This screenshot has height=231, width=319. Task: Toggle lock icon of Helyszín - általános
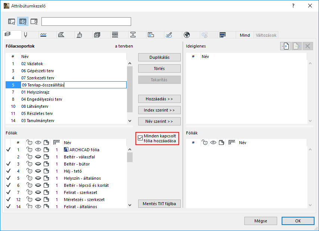[x=30, y=178]
